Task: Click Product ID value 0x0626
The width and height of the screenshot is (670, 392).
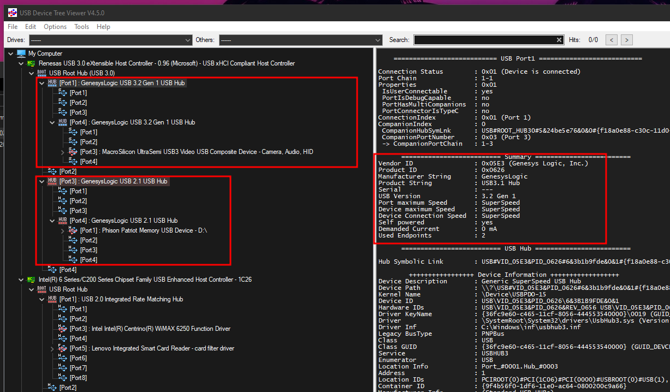Action: point(493,170)
